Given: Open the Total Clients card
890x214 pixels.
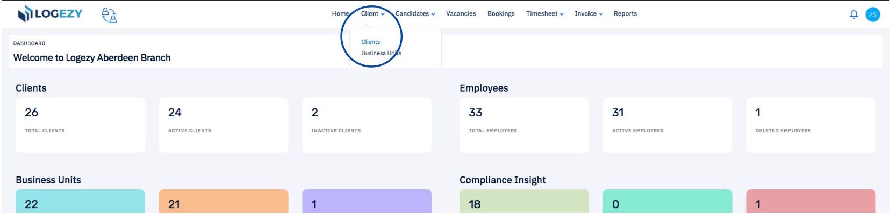Looking at the screenshot, I should [x=80, y=125].
